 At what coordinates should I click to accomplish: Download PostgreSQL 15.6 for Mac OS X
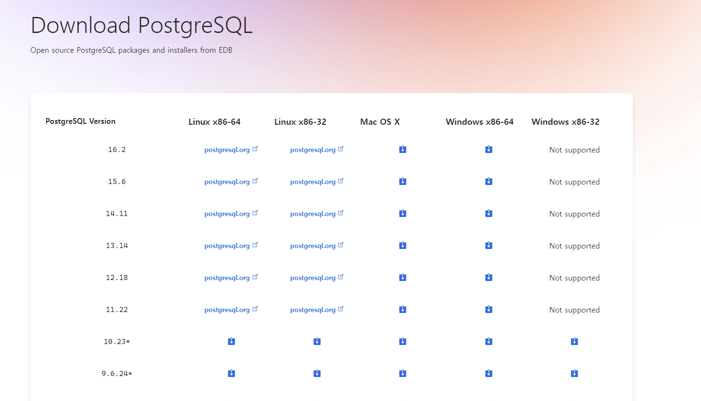tap(403, 181)
